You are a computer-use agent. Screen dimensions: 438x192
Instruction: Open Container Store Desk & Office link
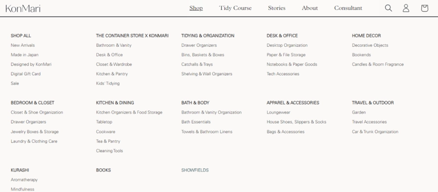109,55
